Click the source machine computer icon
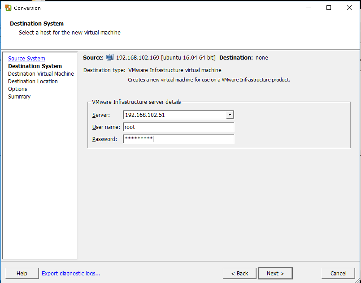The width and height of the screenshot is (361, 283). (x=110, y=57)
